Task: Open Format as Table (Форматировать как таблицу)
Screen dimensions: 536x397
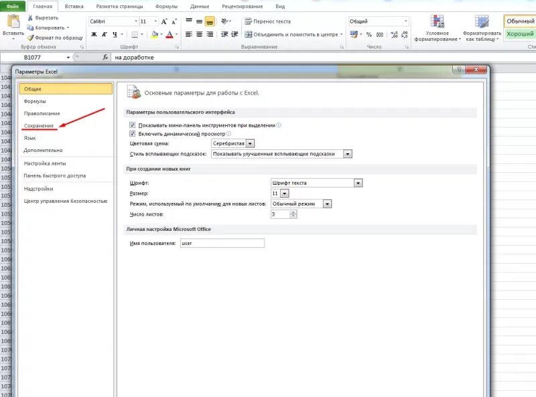Action: tap(482, 28)
